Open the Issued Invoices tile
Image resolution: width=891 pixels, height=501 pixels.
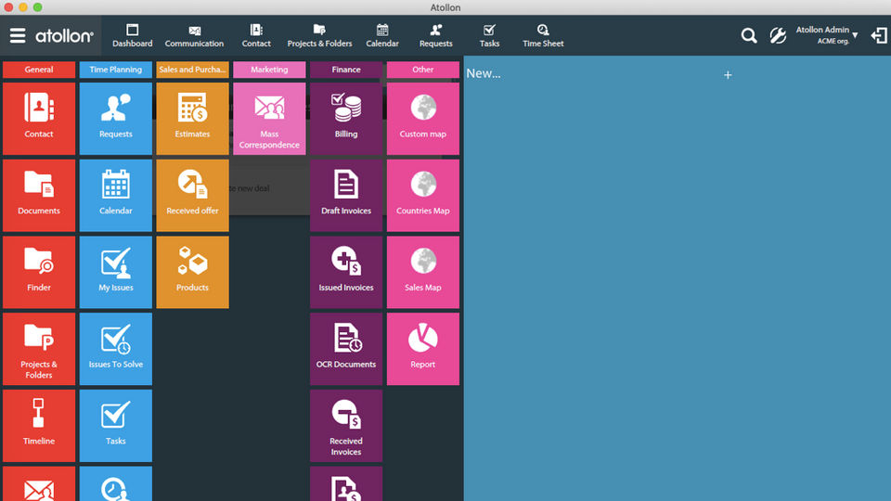[x=346, y=272]
